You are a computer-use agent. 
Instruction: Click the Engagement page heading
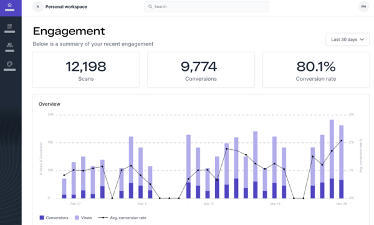(69, 31)
